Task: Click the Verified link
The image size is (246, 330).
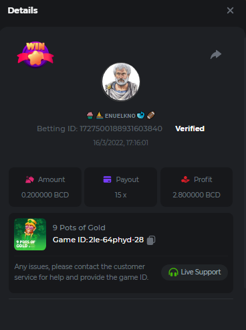Action: [x=190, y=129]
